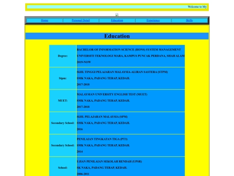Image resolution: width=234 pixels, height=176 pixels.
Task: Click SMK NAKA text in Stpm row
Action: click(103, 78)
